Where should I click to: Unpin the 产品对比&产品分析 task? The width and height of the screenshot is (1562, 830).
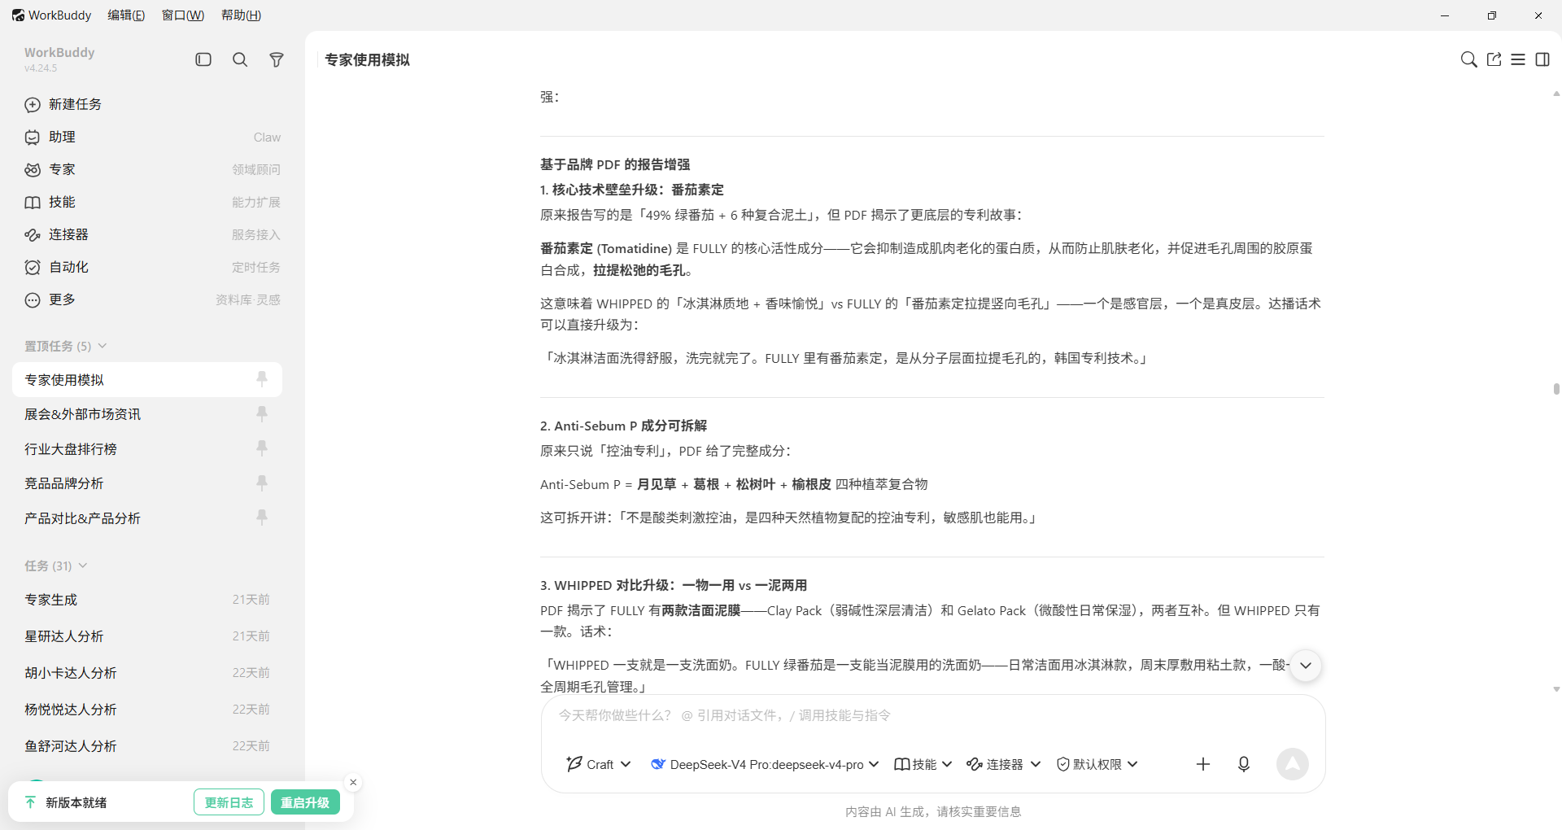click(262, 517)
